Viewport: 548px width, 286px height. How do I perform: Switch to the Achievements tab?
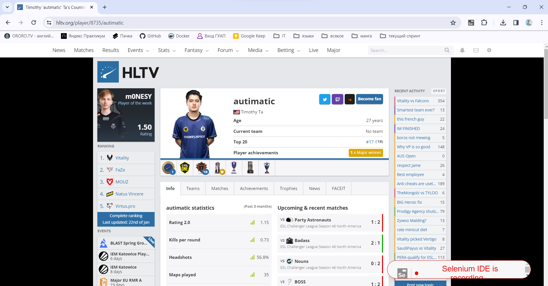[254, 189]
